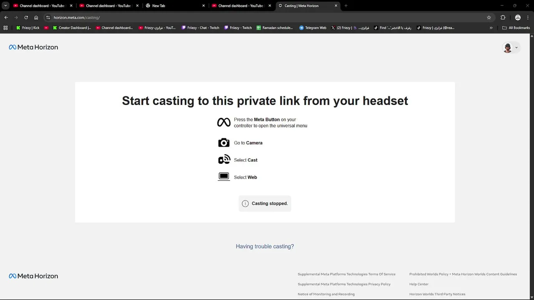Open the Friezy | Kick bookmark

coord(28,28)
